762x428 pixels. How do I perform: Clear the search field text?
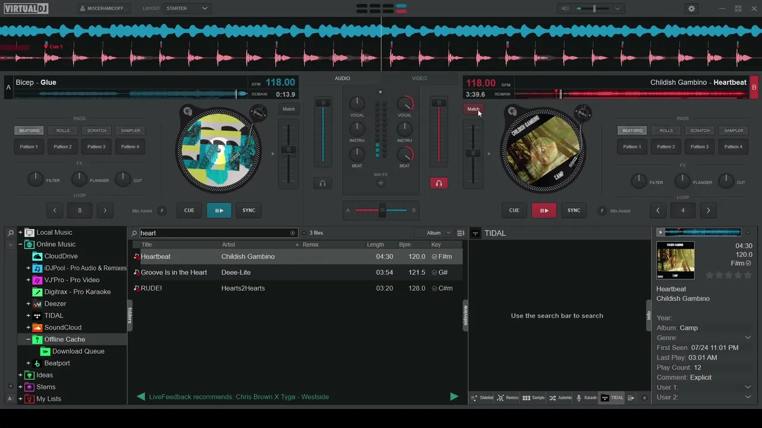292,233
